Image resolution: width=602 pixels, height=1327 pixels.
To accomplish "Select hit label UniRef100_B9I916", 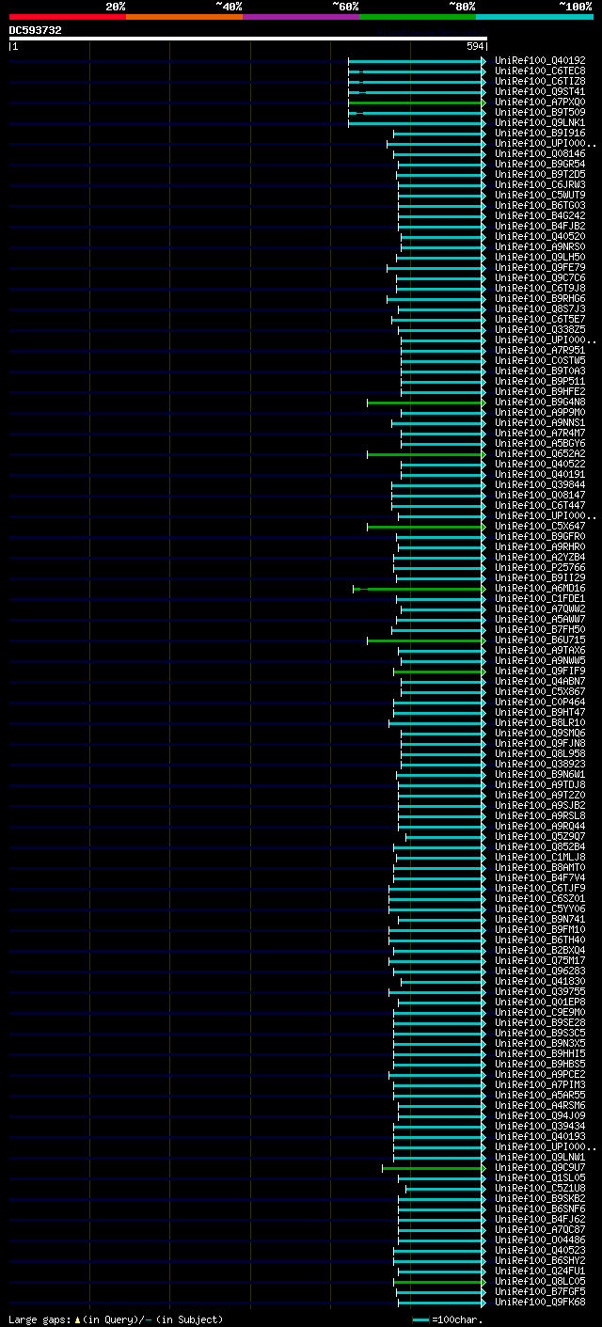I will pos(540,133).
